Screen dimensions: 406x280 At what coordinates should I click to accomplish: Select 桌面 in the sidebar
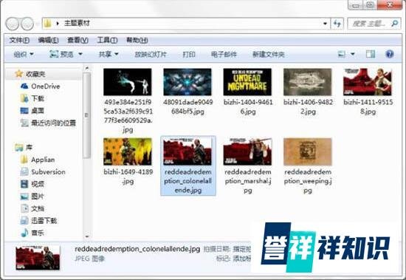tap(32, 111)
